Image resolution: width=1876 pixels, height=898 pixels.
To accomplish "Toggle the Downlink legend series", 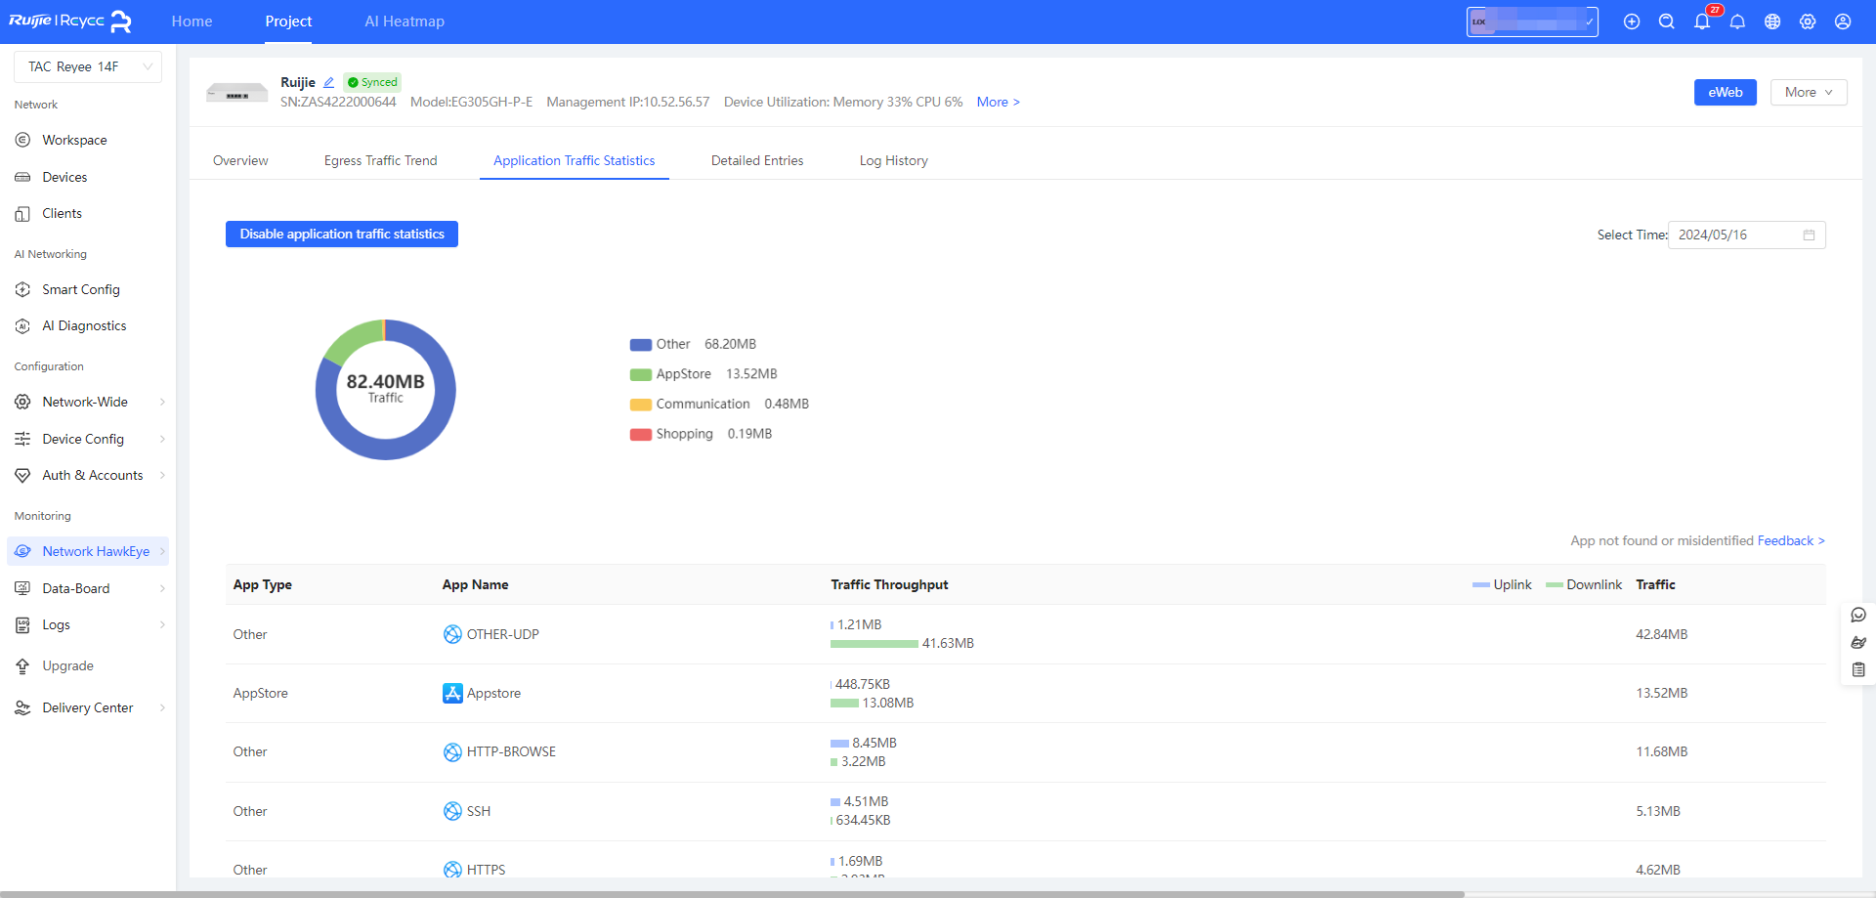I will 1584,584.
